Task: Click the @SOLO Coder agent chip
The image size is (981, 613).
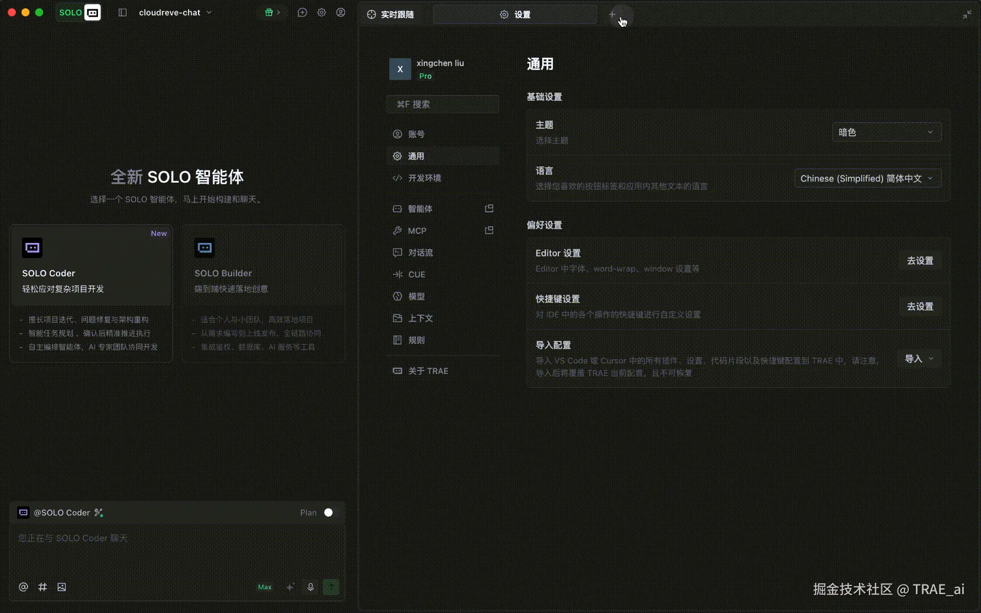Action: click(x=54, y=513)
